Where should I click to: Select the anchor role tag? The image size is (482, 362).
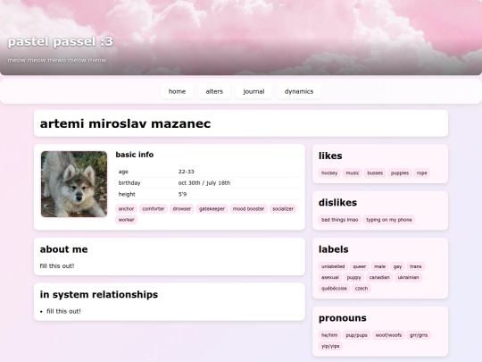click(127, 208)
